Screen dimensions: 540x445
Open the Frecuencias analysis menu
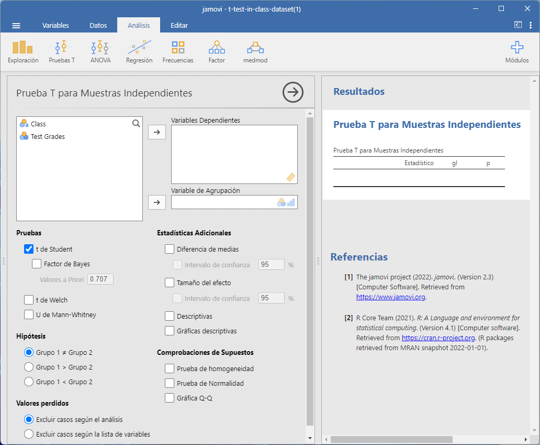point(178,52)
